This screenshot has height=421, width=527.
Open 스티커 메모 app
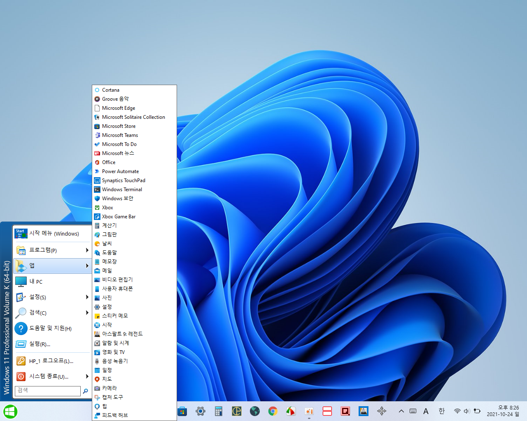point(134,316)
